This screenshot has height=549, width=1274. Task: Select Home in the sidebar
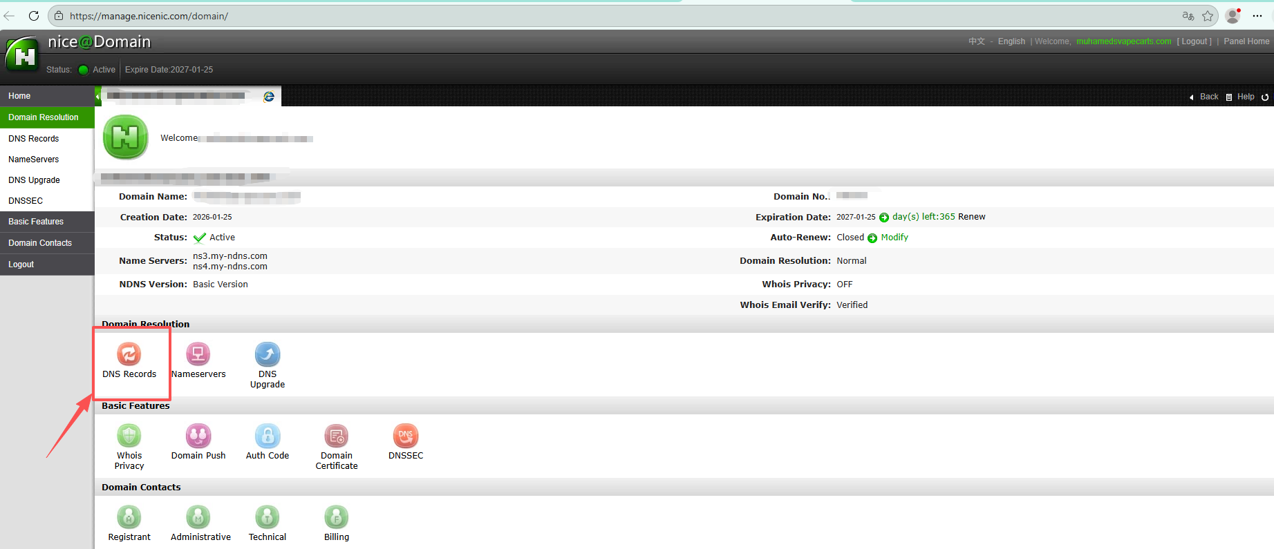coord(19,96)
